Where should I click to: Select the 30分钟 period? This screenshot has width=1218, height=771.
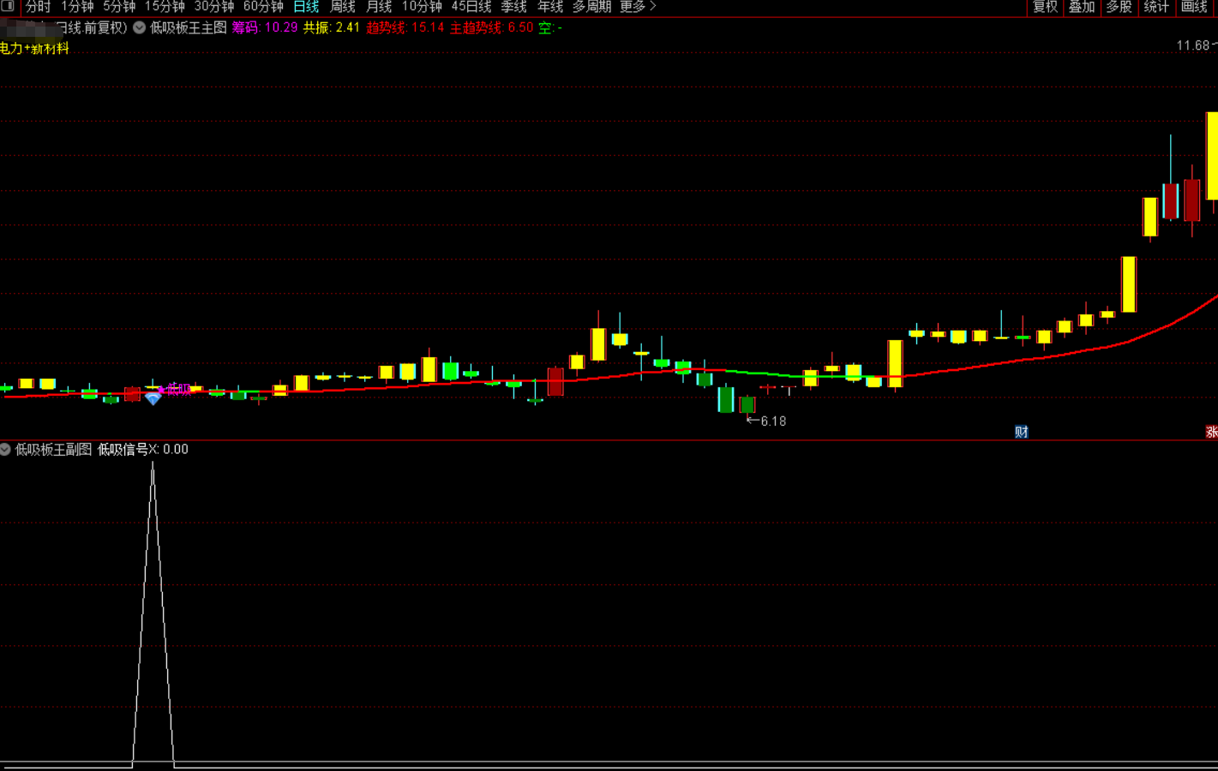[214, 7]
